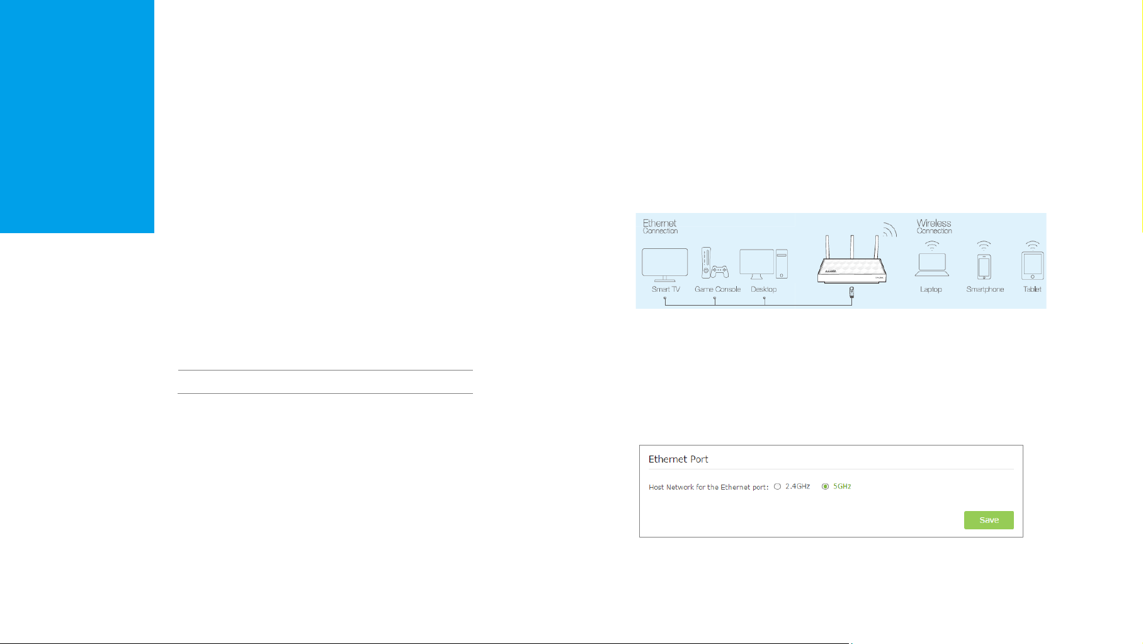Viewport: 1143px width, 644px height.
Task: Click the "Game Console" caption text
Action: point(717,289)
